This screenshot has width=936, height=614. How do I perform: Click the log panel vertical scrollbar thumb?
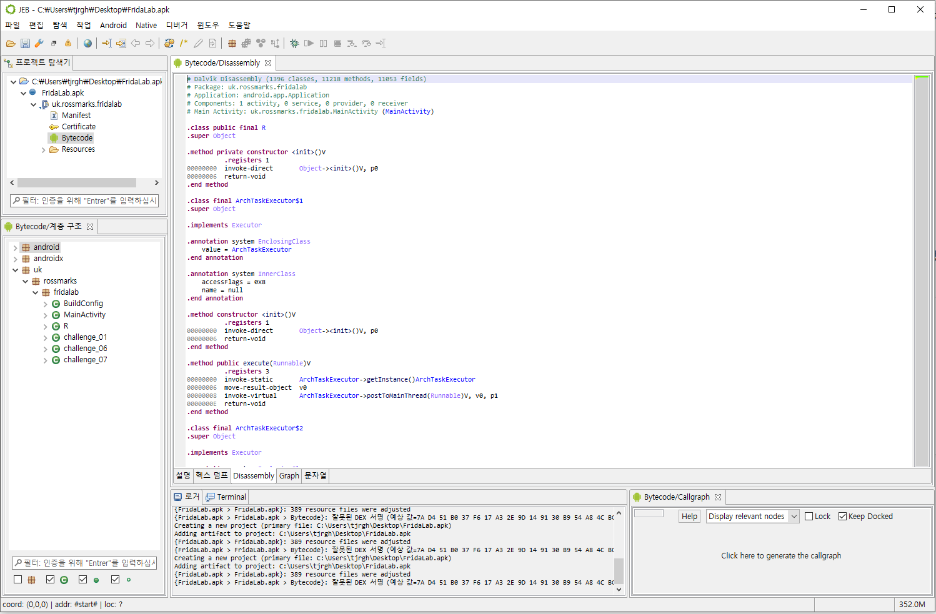619,570
